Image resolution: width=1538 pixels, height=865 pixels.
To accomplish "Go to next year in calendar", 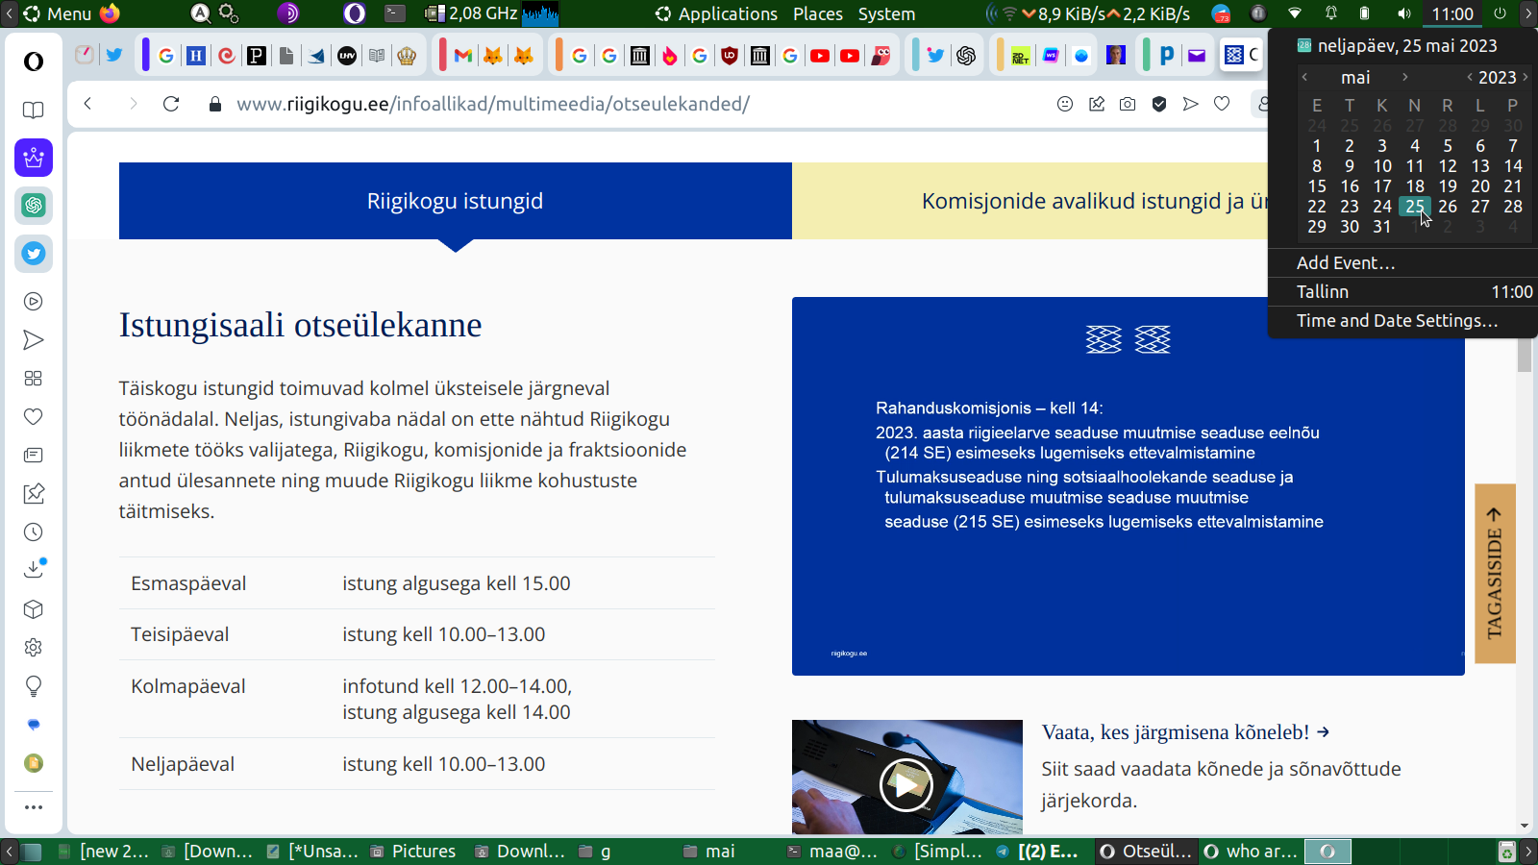I will click(x=1526, y=77).
